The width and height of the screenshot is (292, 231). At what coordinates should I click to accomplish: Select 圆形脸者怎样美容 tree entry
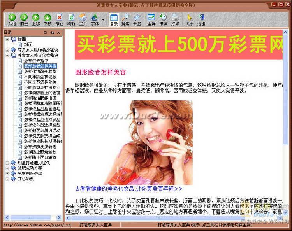click(40, 66)
